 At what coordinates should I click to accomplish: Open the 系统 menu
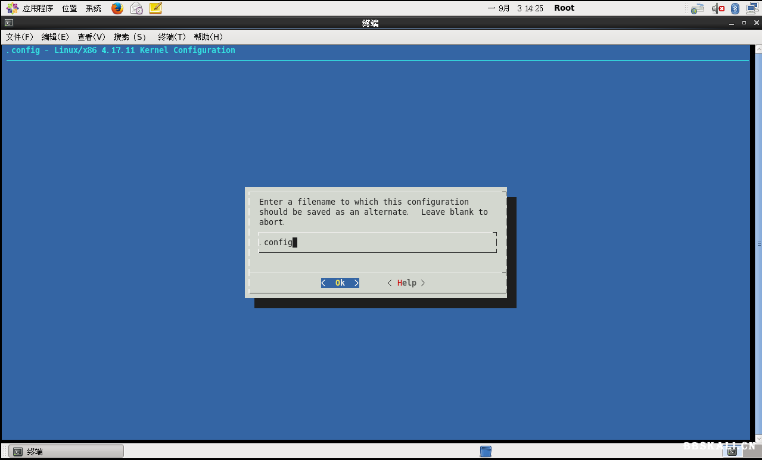[93, 8]
